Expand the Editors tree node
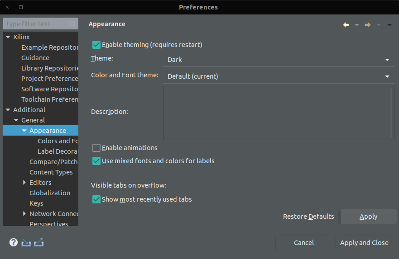 pos(25,183)
